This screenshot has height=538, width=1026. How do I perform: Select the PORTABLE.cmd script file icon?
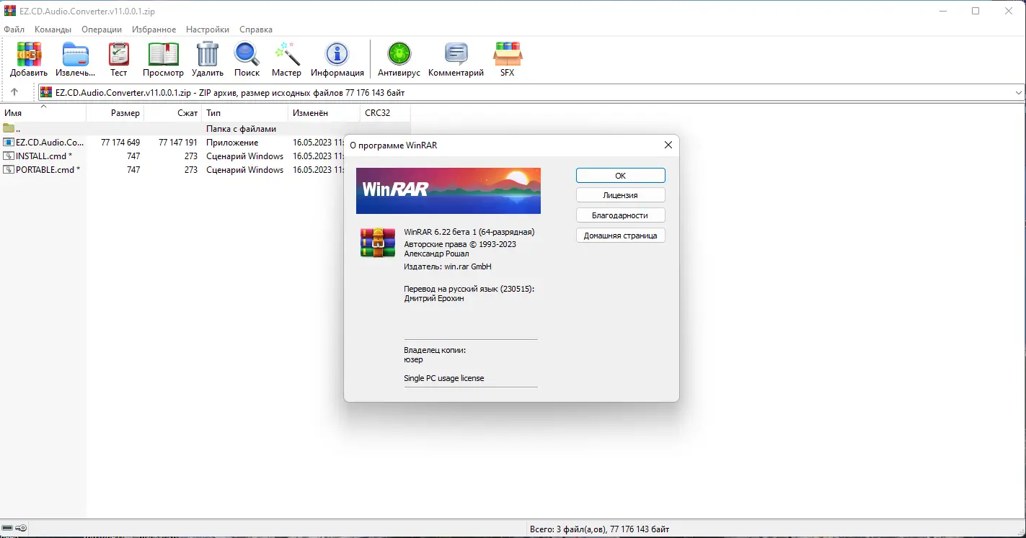point(9,170)
